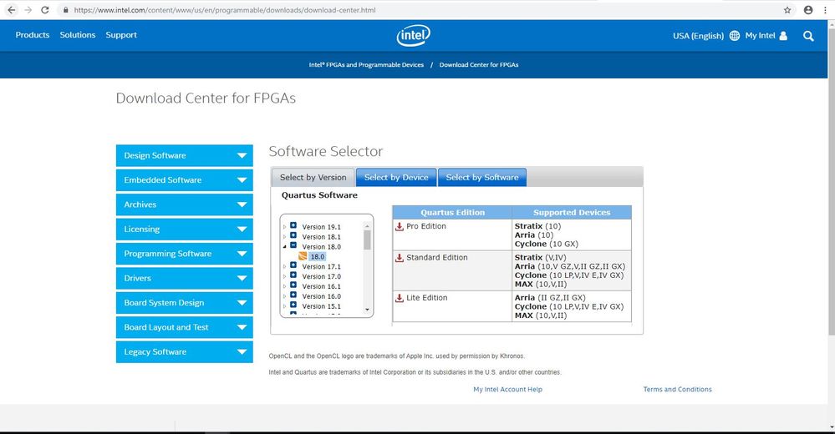Switch to Select by Software tab
The width and height of the screenshot is (835, 434).
tap(482, 178)
